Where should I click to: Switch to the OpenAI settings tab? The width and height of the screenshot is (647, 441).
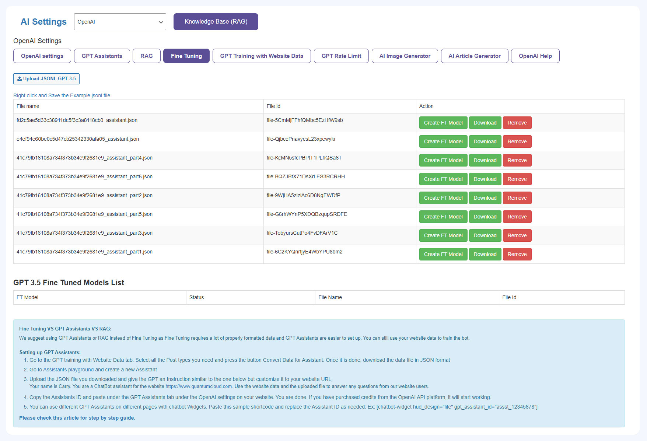[x=42, y=56]
